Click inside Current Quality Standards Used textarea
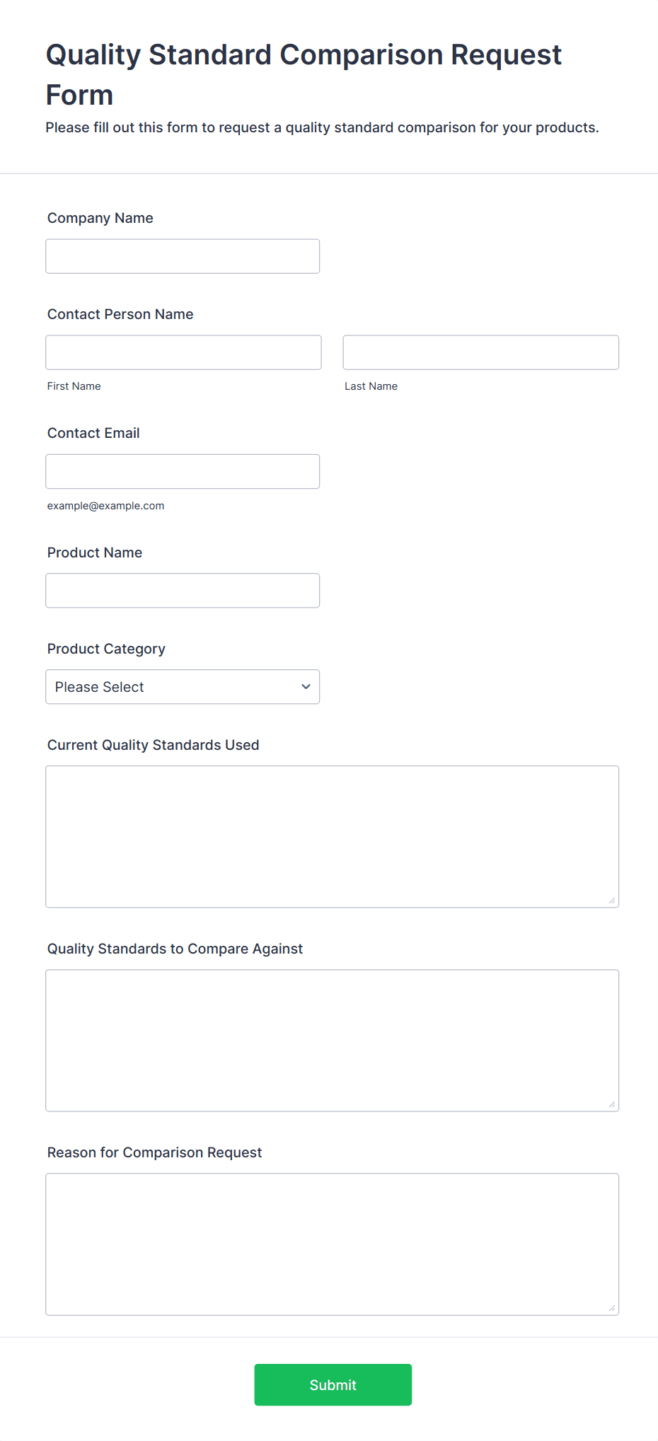 click(332, 836)
